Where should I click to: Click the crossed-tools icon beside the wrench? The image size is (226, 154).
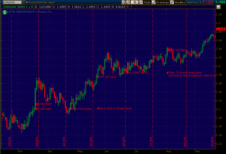[124, 2]
